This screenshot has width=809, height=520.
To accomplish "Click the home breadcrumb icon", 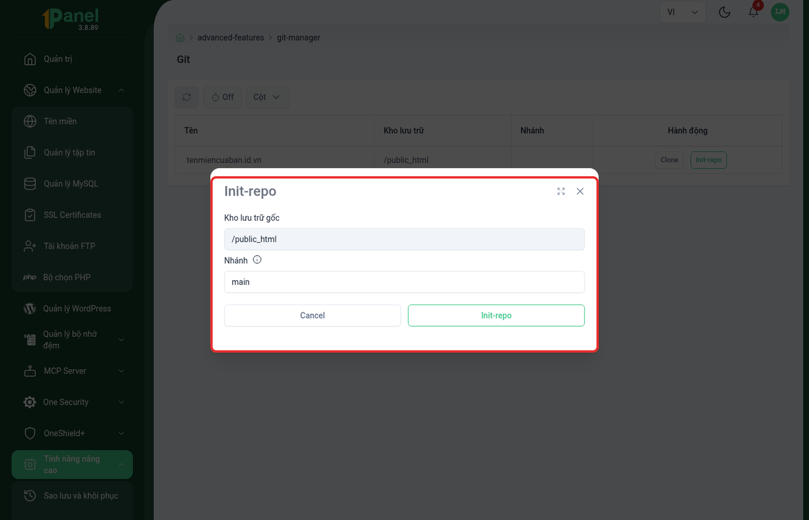I will tap(180, 38).
